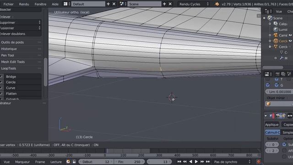Add new scene with plus next to Scene
Screen dimensions: 293x165
(164, 4)
